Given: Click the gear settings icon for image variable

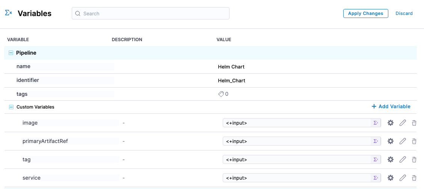Looking at the screenshot, I should point(390,123).
